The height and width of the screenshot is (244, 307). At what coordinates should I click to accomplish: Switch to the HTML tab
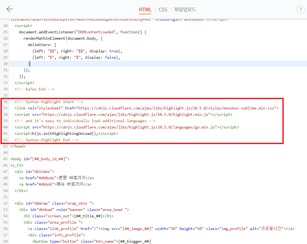coord(145,10)
